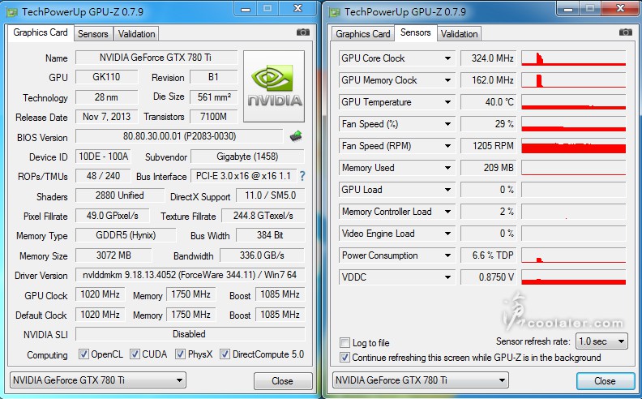642x399 pixels.
Task: Click the Bandwidth field 336.0 GB/s
Action: (x=262, y=255)
